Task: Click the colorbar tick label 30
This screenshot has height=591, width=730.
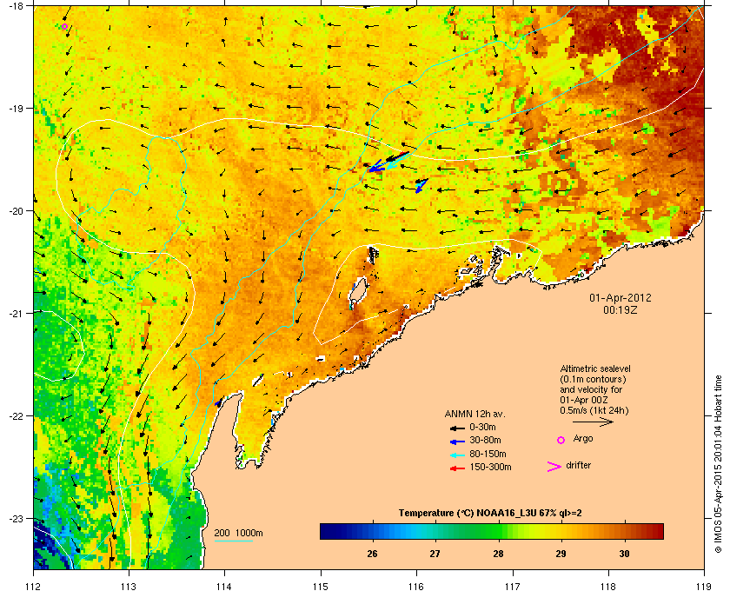Action: pyautogui.click(x=624, y=554)
